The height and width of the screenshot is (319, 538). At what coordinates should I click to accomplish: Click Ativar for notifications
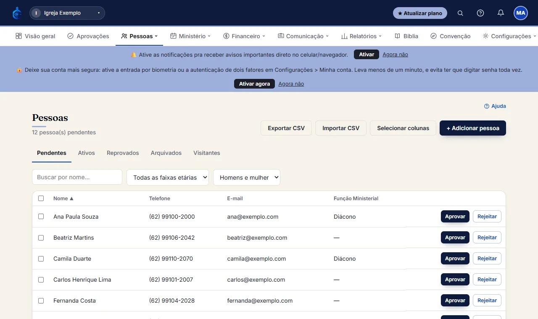[x=367, y=55]
